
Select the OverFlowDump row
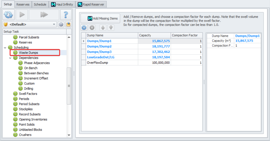click(142, 63)
